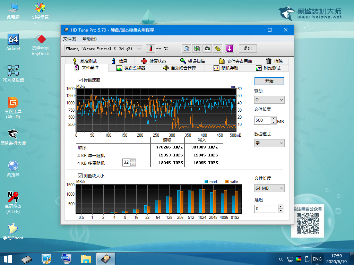Open File Explorer from the taskbar
Screen dimensions: 354x265
click(86, 259)
